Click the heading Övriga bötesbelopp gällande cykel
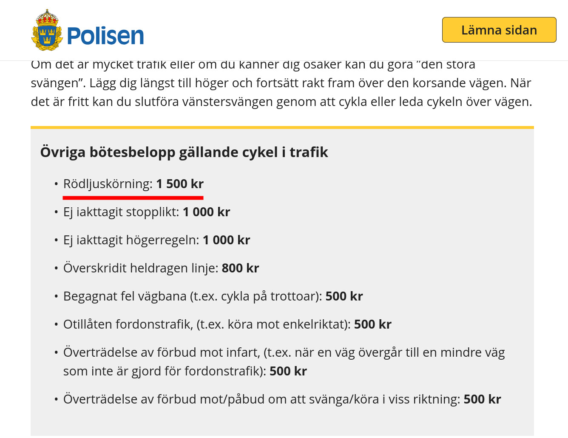The width and height of the screenshot is (568, 438). pyautogui.click(x=184, y=152)
